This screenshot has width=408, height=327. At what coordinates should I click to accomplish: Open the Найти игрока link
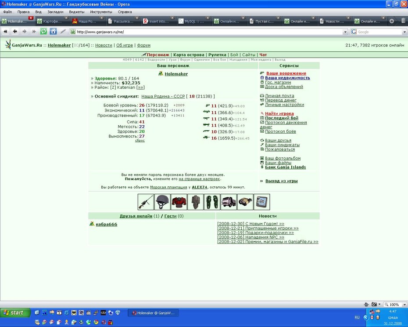click(x=279, y=113)
